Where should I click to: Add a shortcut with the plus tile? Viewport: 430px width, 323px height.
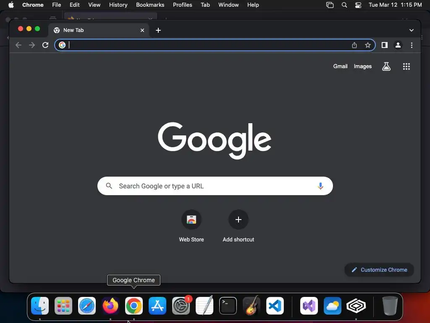tap(239, 226)
